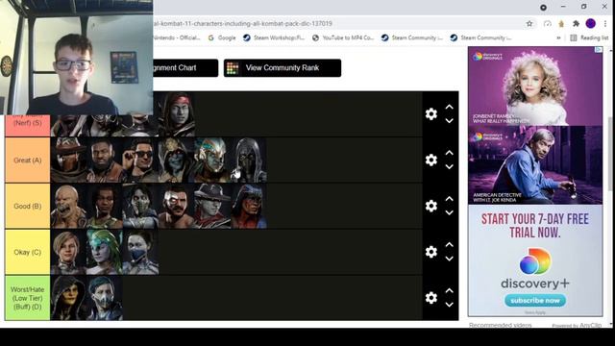Select the blue-masked character in C tier
The image size is (615, 346).
[x=140, y=252]
